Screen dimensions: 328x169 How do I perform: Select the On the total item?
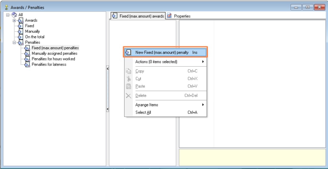pyautogui.click(x=35, y=37)
